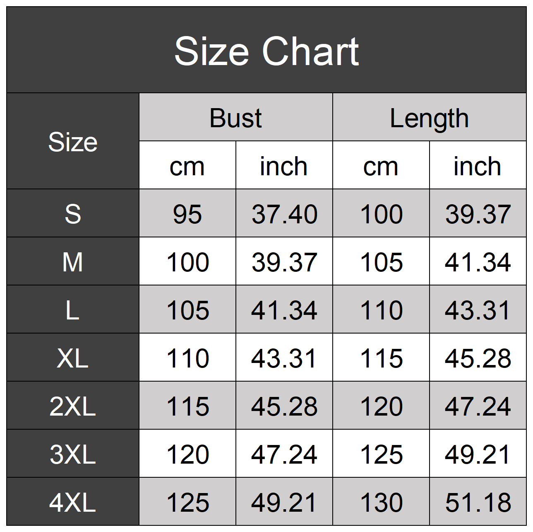Click the 2XL size row label

tap(73, 406)
